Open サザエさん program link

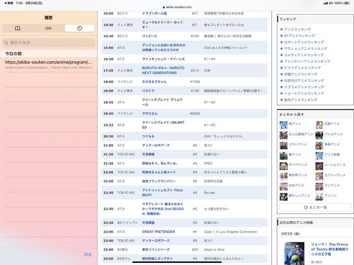[x=150, y=114]
